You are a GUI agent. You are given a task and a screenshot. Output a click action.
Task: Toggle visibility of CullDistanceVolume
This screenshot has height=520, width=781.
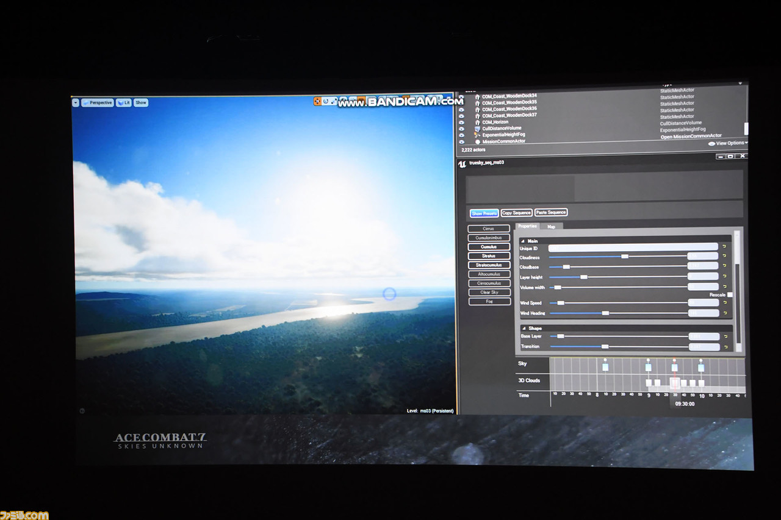click(461, 129)
